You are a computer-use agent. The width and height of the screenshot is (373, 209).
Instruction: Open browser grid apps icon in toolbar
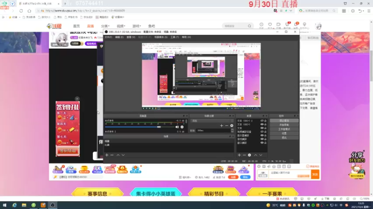[344, 11]
